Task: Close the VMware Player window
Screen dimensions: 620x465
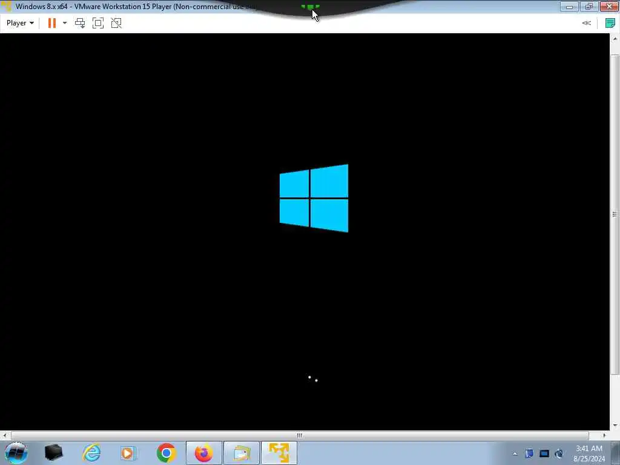Action: (x=609, y=6)
